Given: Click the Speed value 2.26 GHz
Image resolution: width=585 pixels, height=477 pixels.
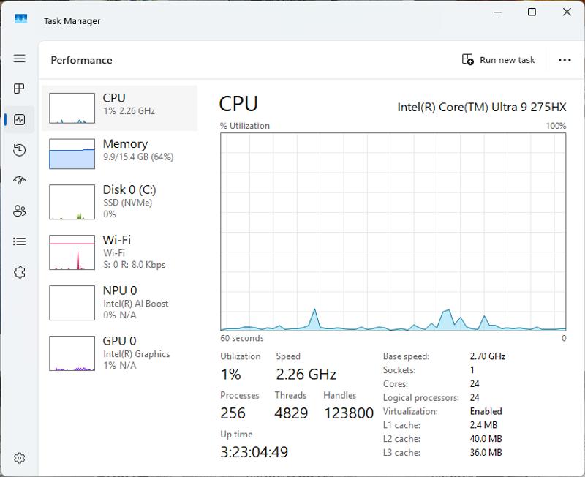Looking at the screenshot, I should click(x=306, y=375).
